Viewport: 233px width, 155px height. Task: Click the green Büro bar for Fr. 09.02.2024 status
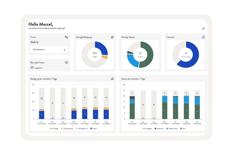click(132, 111)
